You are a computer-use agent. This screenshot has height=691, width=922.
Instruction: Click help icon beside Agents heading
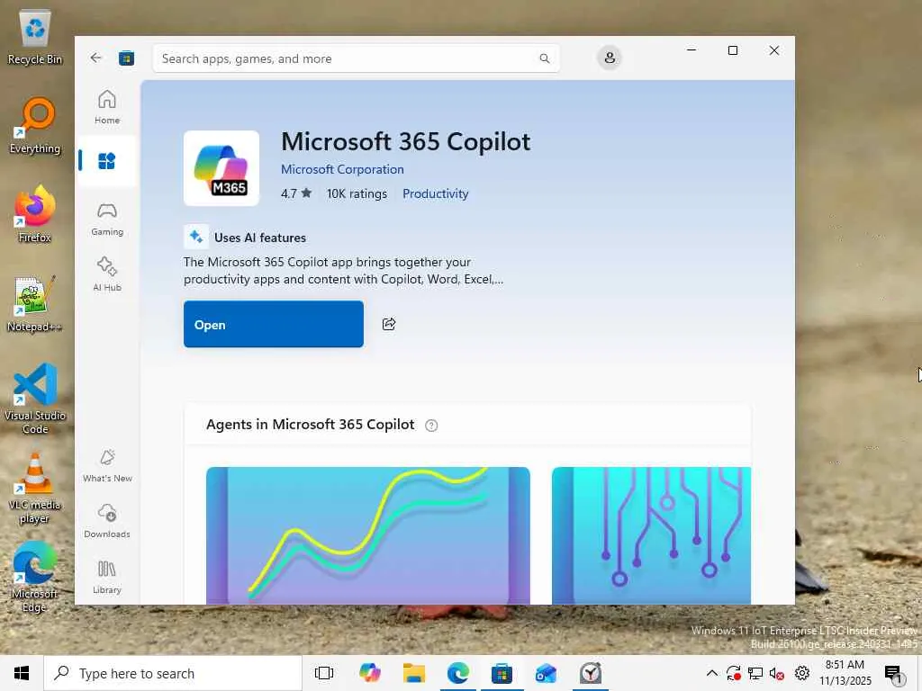pyautogui.click(x=431, y=426)
